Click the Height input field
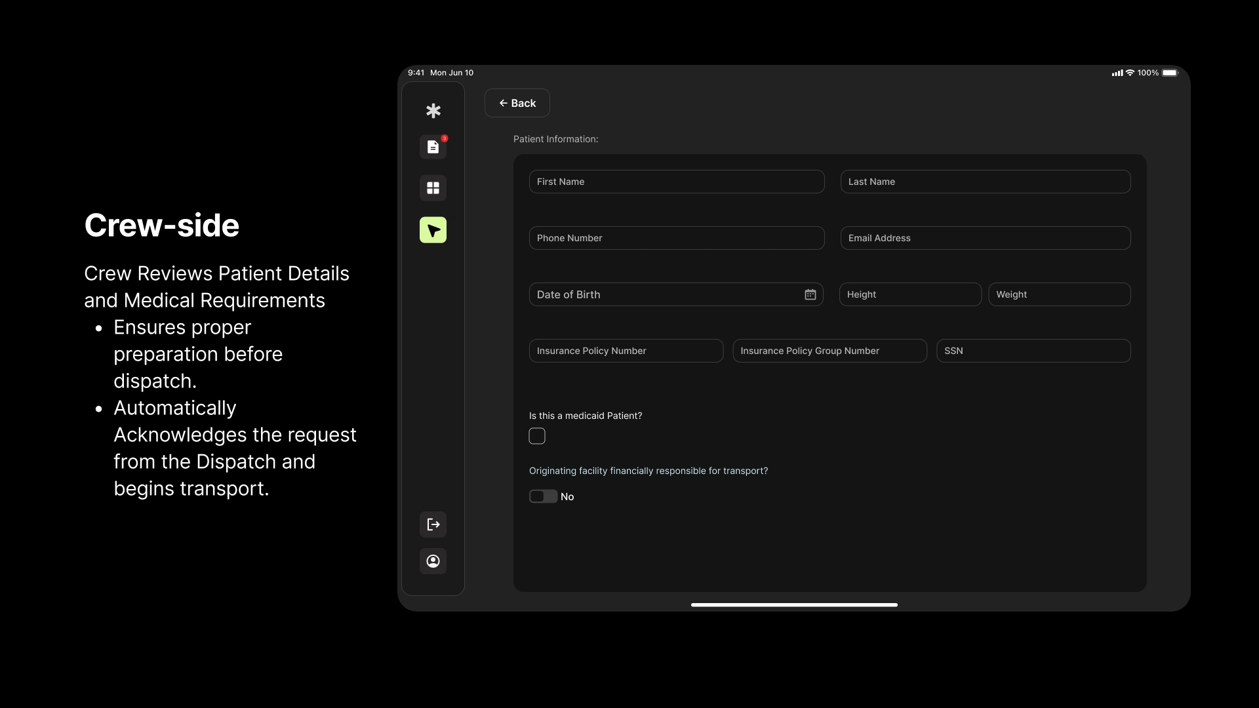 pyautogui.click(x=909, y=294)
